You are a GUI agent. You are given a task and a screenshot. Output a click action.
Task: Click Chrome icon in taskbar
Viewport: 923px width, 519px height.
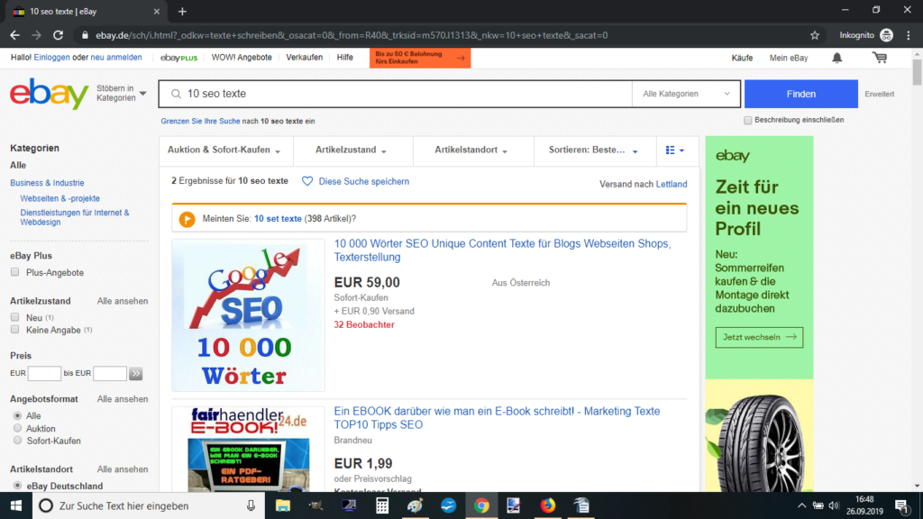pos(481,505)
